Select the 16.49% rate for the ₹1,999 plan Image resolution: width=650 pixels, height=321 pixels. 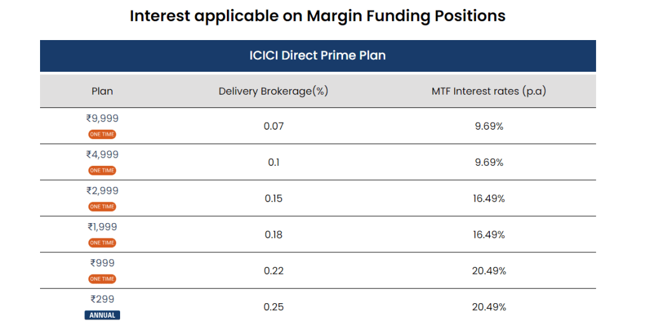(x=489, y=235)
